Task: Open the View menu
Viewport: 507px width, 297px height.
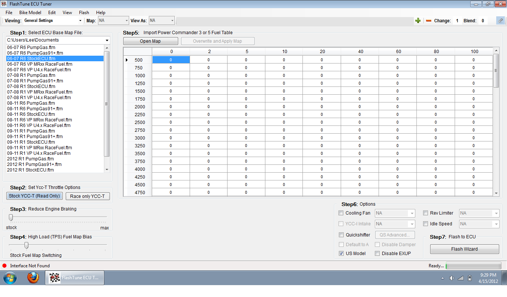Action: 68,13
